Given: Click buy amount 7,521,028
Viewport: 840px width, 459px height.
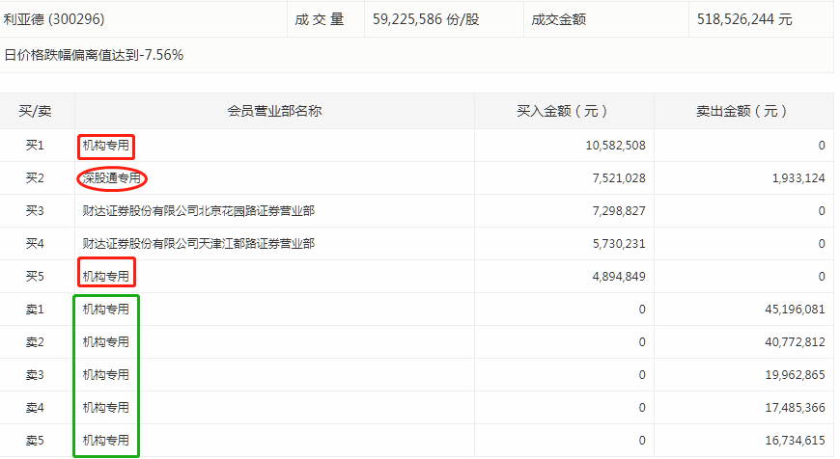Looking at the screenshot, I should [619, 178].
